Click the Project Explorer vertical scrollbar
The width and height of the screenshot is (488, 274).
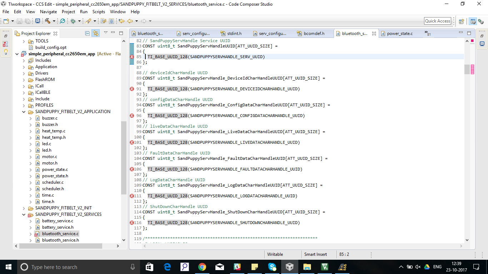tap(124, 158)
